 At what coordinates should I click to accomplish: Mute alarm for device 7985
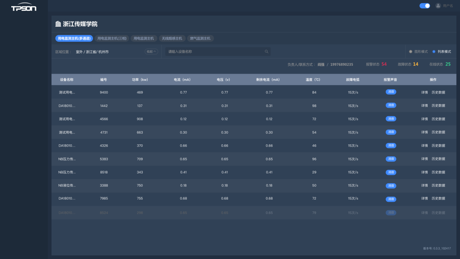click(x=391, y=199)
